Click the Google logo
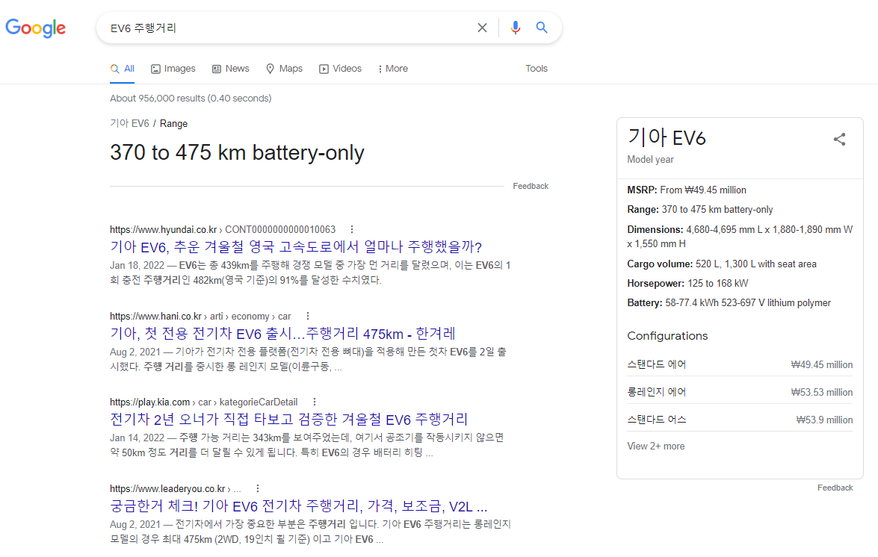Screen dimensions: 878x557 click(35, 28)
